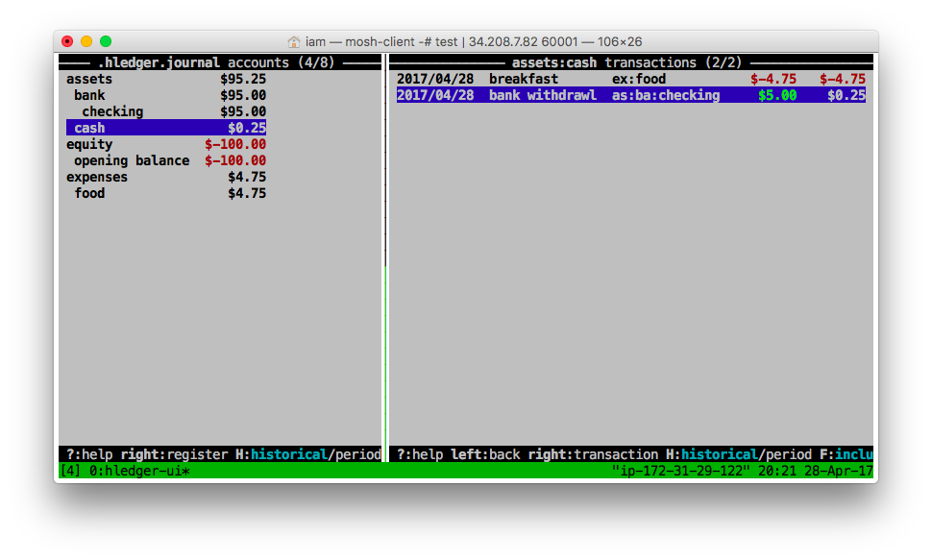Select the expenses account row
The height and width of the screenshot is (560, 932).
click(x=166, y=177)
